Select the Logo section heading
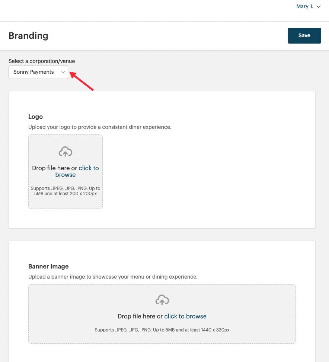 pos(35,117)
